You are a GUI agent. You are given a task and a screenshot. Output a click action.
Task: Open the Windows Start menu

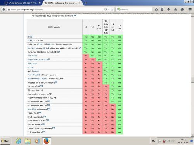[x=5, y=141]
